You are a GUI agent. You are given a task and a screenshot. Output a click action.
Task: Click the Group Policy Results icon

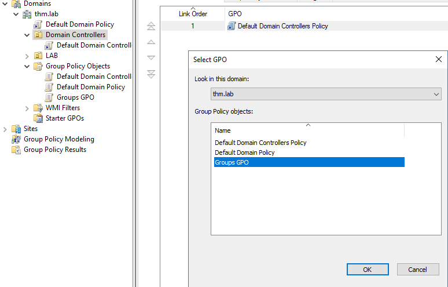16,150
